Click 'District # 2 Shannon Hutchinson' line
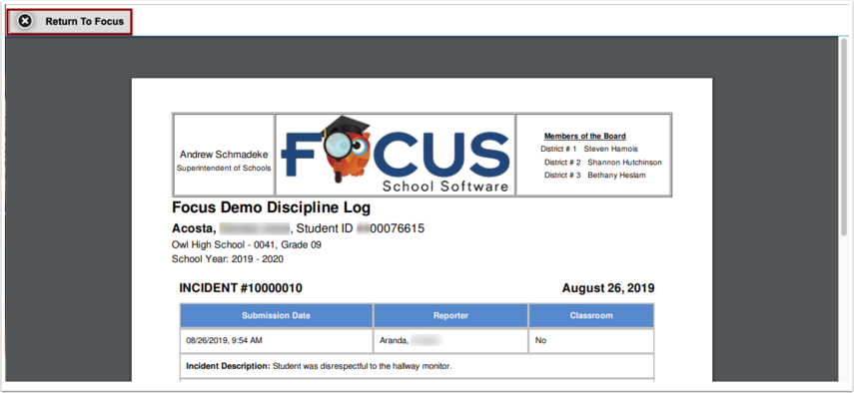Image resolution: width=854 pixels, height=393 pixels. (x=603, y=162)
